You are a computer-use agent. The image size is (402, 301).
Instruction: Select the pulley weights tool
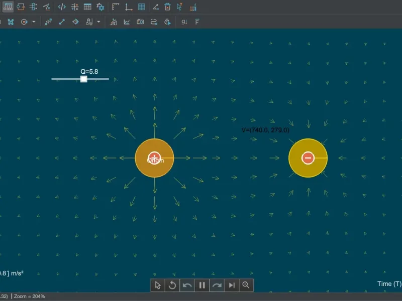click(89, 22)
